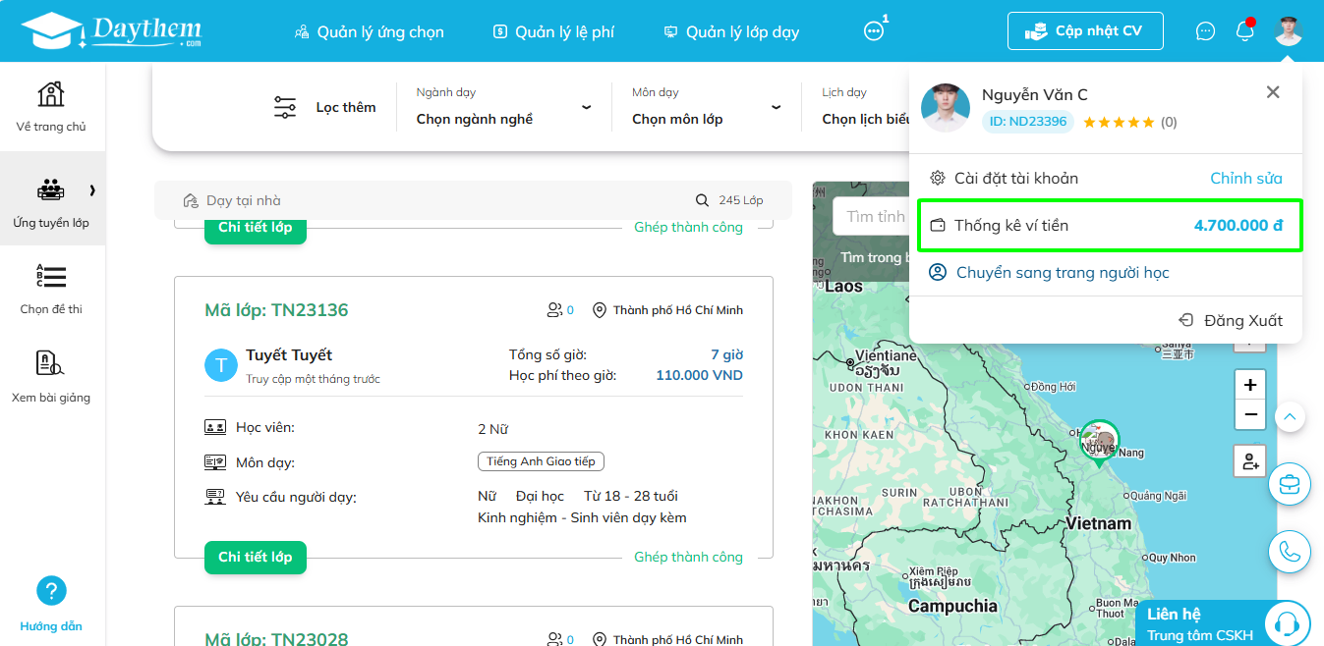
Task: Open Xem bài giảng sidebar icon
Action: pyautogui.click(x=51, y=364)
